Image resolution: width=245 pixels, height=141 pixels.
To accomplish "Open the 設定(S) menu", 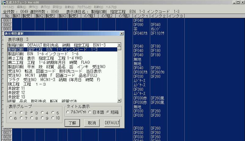I will tap(57, 6).
